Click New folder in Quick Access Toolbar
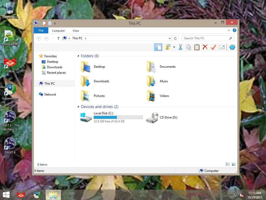The image size is (266, 200). point(50,23)
